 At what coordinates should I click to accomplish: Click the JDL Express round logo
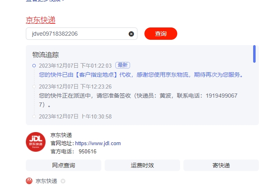(36, 142)
